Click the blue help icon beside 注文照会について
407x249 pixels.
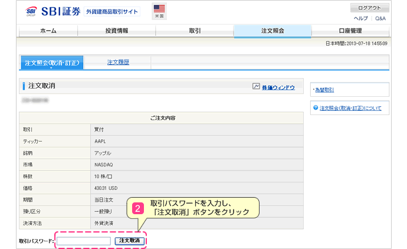[x=316, y=107]
